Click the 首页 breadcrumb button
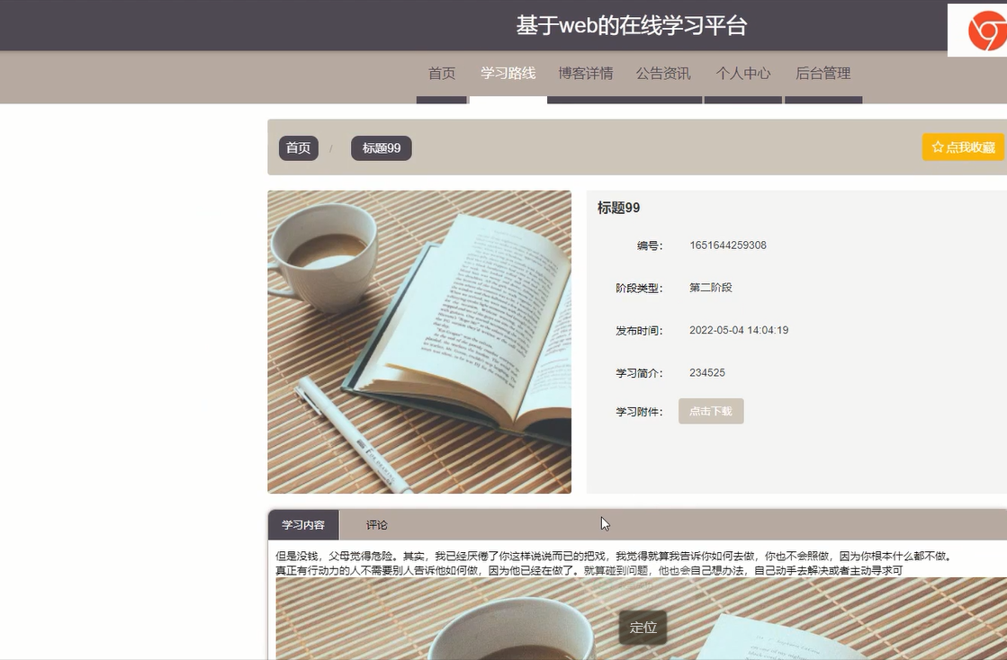This screenshot has width=1007, height=660. [x=299, y=148]
